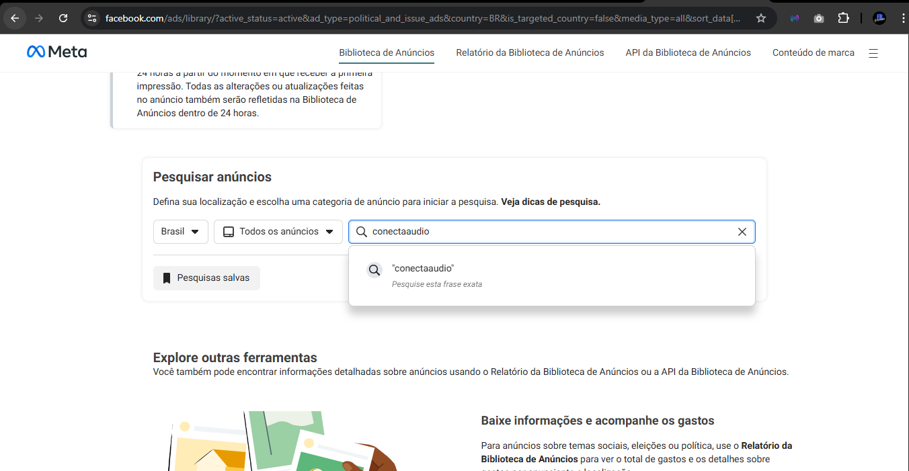Open the Todos os anúncios category dropdown
Image resolution: width=909 pixels, height=471 pixels.
click(x=278, y=232)
